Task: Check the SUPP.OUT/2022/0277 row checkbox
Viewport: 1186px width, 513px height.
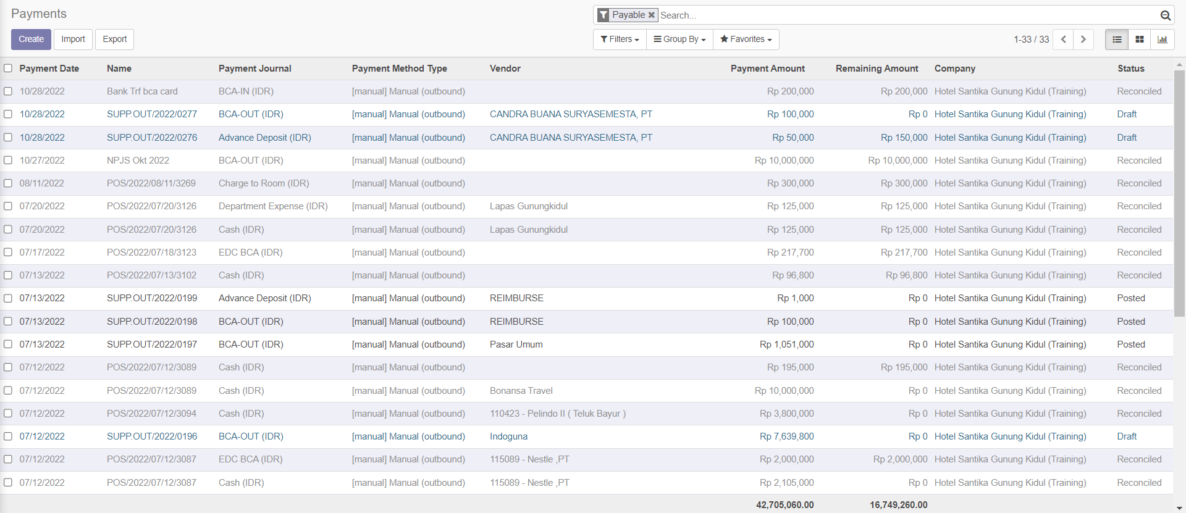Action: point(8,114)
